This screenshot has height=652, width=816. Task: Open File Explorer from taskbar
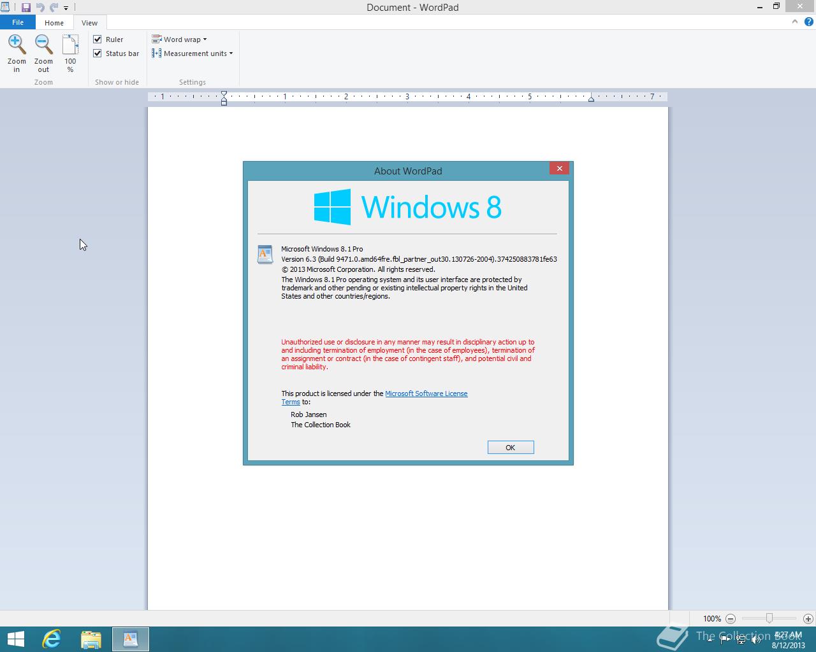tap(91, 639)
